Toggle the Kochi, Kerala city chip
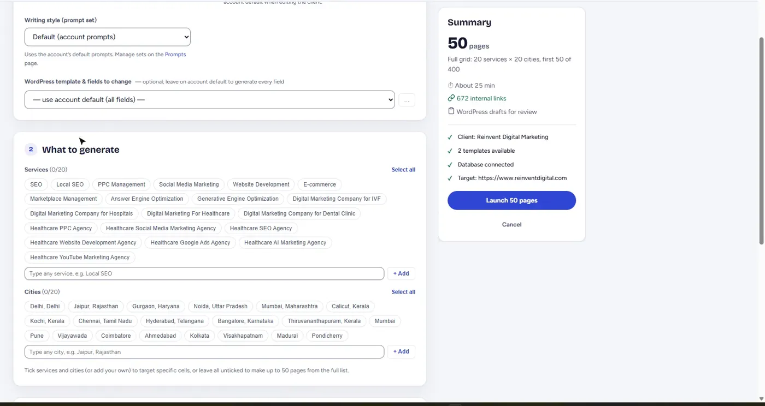765x406 pixels. point(47,321)
